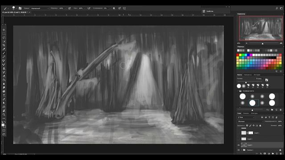Filter layers by pixel layers icon
Viewport: 285px width, 160px height.
click(x=262, y=117)
